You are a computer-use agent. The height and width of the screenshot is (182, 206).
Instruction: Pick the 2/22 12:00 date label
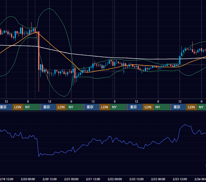point(136,179)
